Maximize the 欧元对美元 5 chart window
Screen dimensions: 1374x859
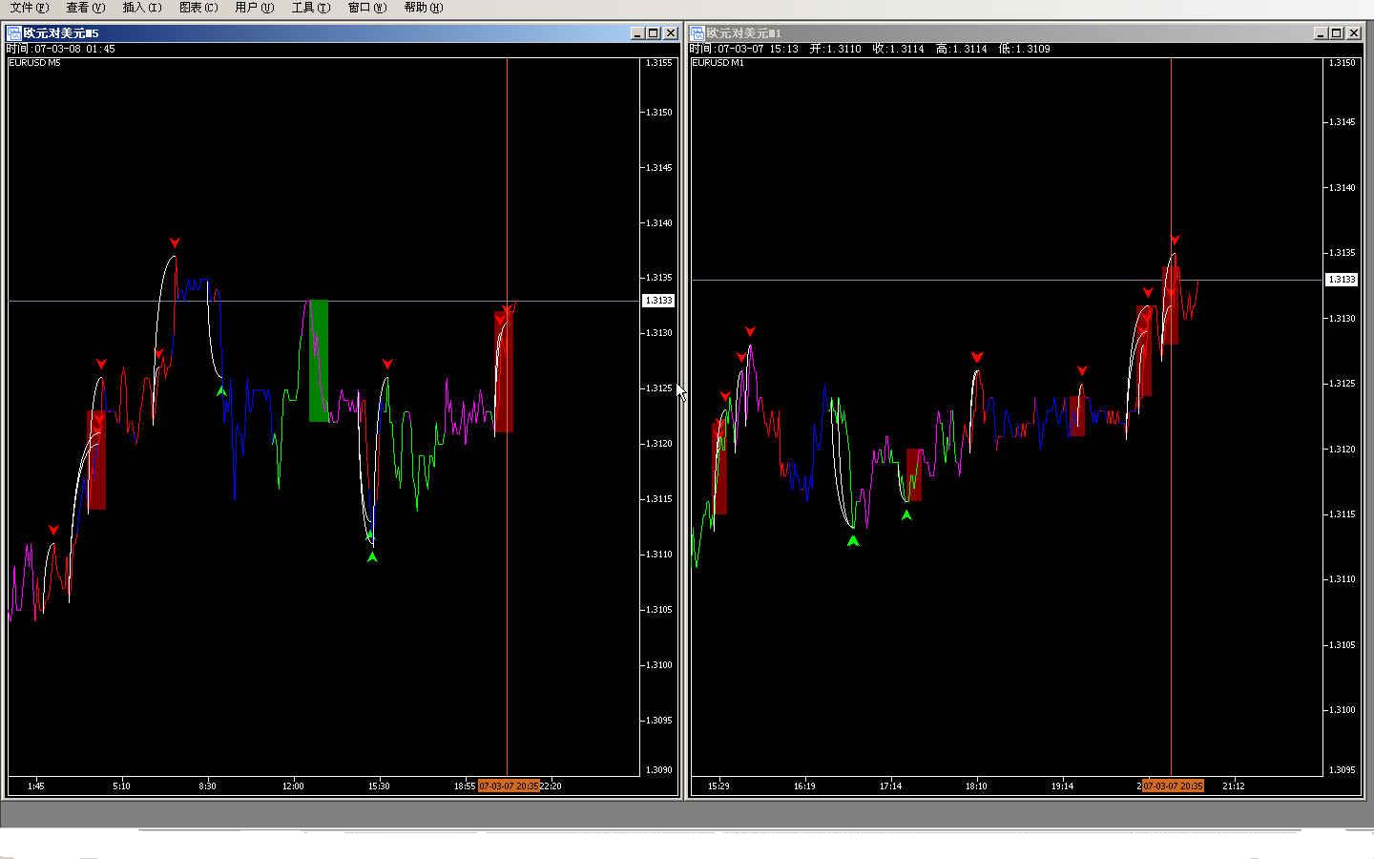pos(654,33)
